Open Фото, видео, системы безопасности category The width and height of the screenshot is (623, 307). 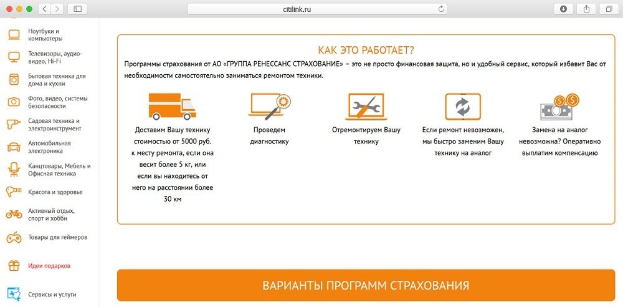[x=58, y=102]
